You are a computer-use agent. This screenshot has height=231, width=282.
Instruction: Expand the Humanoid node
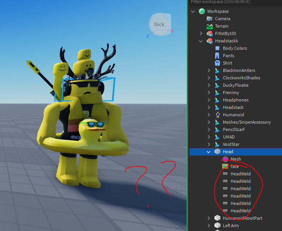coord(209,115)
